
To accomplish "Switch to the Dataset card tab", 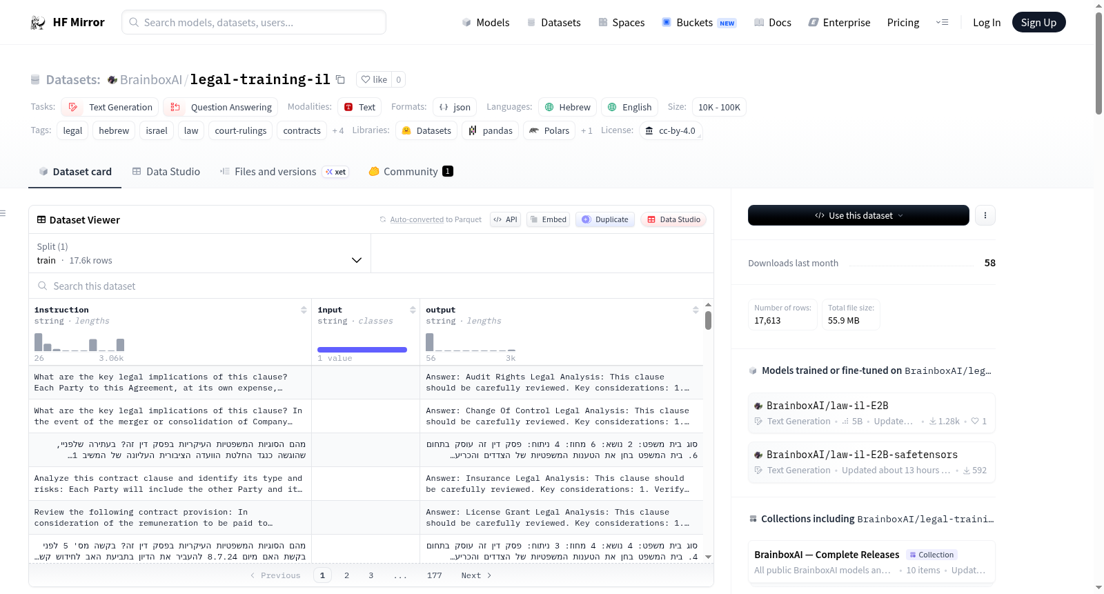I will 75,172.
